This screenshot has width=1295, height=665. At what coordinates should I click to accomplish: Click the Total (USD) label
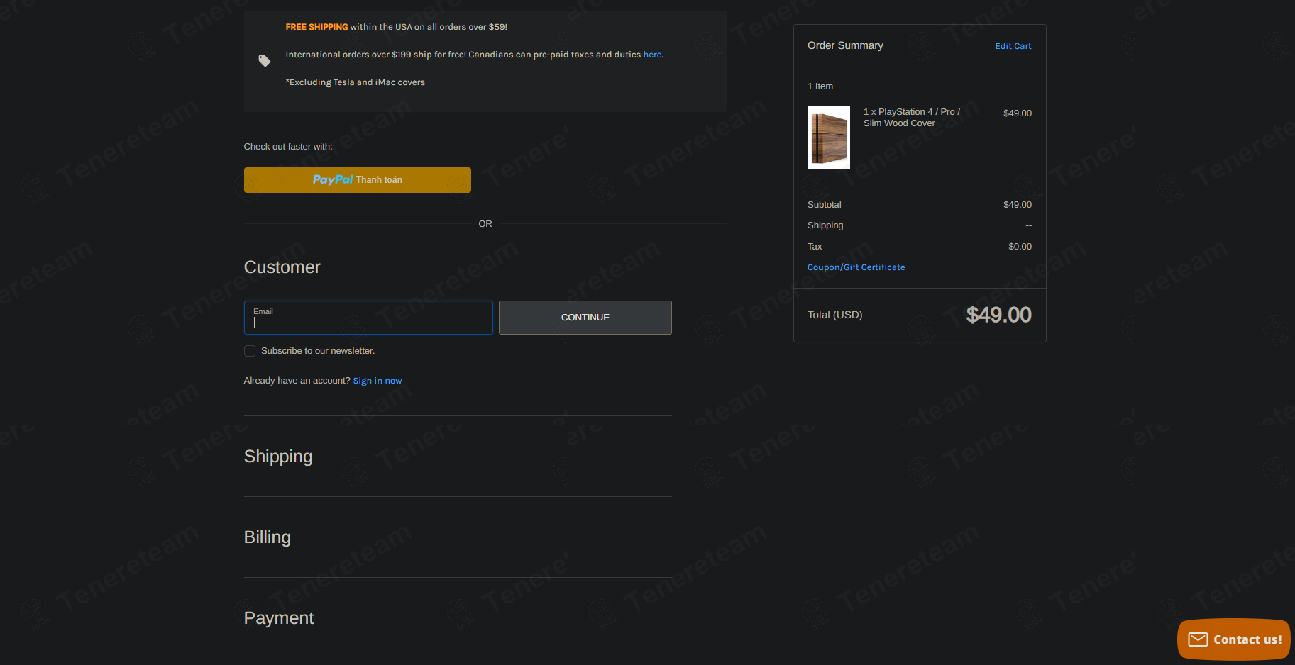834,315
